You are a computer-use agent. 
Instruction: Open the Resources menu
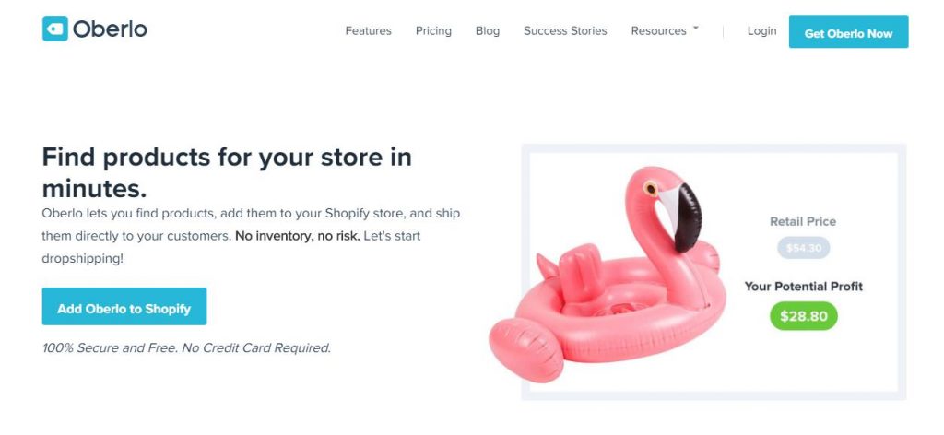tap(658, 30)
